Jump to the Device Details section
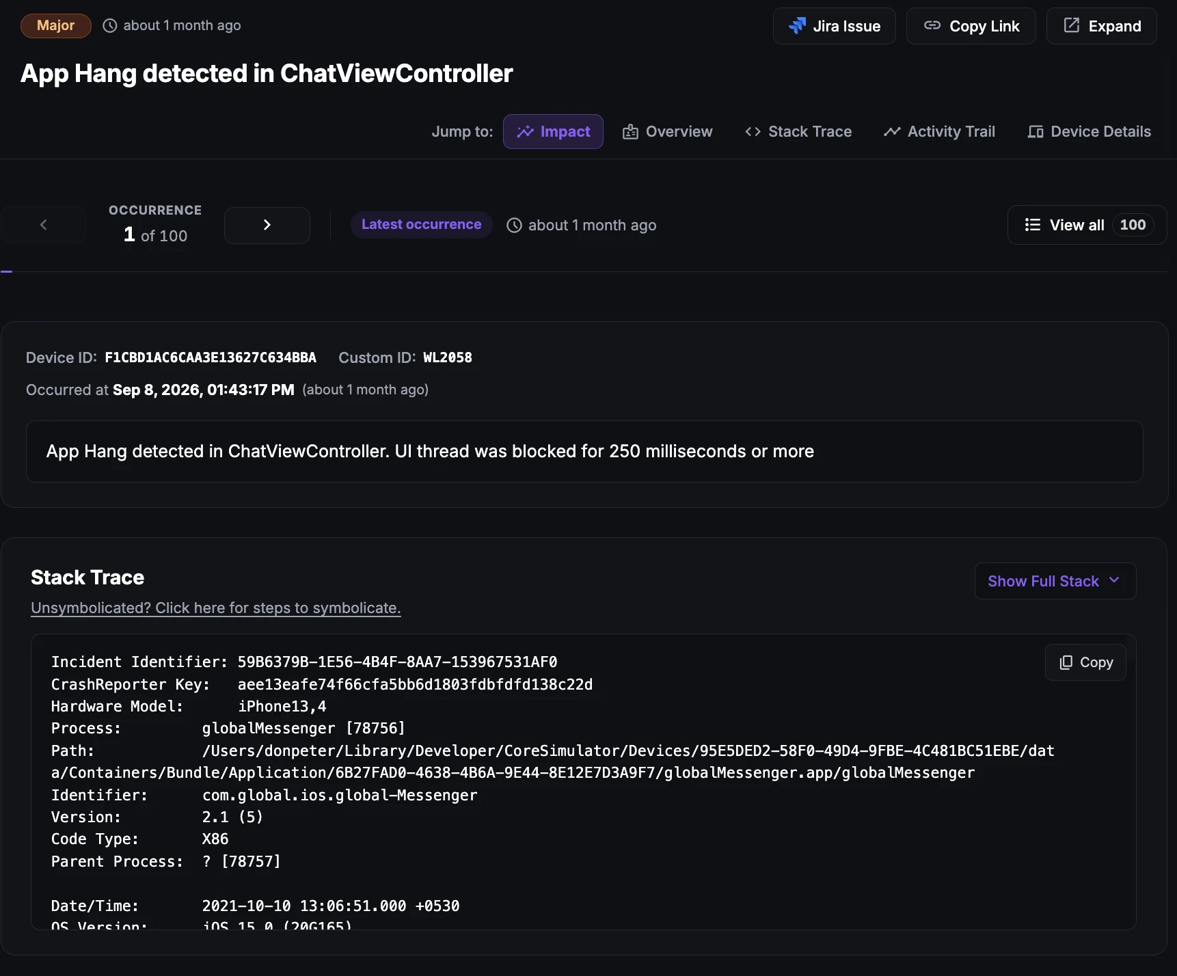 pos(1089,131)
